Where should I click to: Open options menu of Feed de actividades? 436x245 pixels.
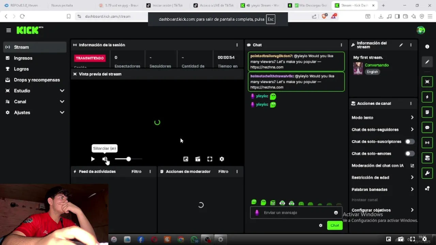(150, 171)
